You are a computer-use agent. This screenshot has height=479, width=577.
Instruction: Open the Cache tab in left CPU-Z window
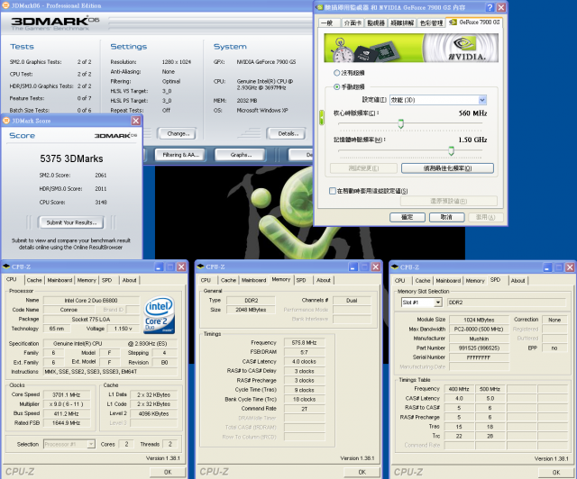[x=34, y=280]
